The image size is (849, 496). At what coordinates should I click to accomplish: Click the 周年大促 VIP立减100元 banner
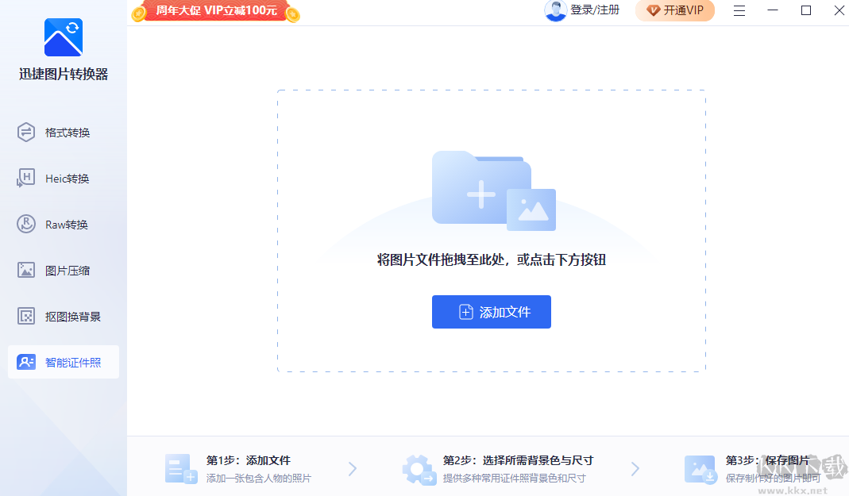(214, 12)
